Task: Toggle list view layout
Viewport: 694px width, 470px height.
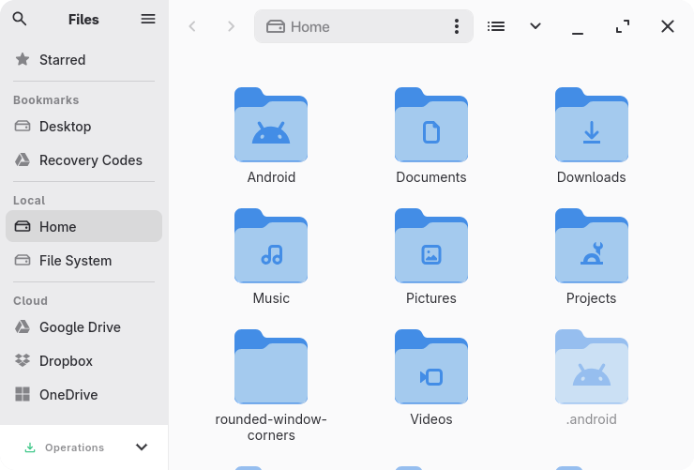Action: pos(496,26)
